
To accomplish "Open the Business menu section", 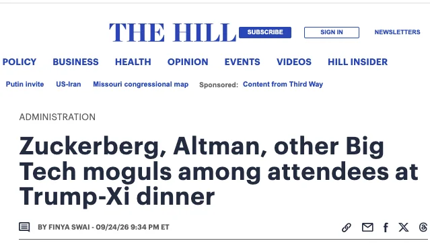I will pos(75,62).
